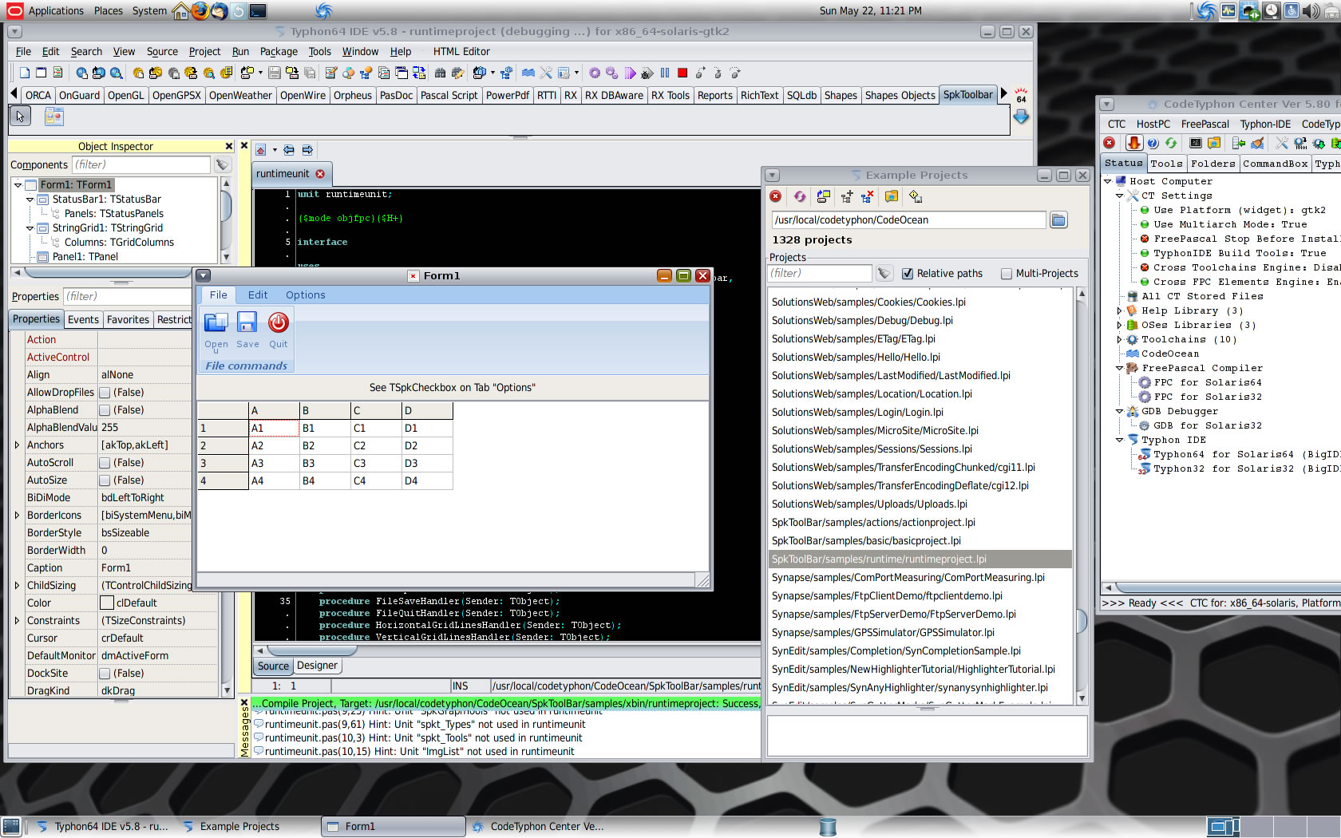Image resolution: width=1341 pixels, height=838 pixels.
Task: Open the Project menu in IDE
Action: click(x=204, y=52)
